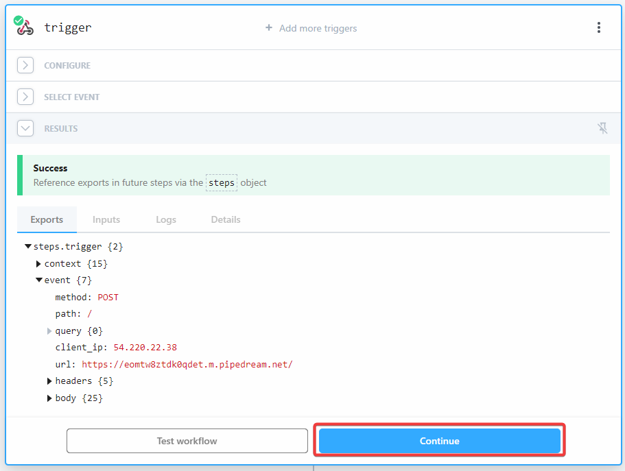
Task: Toggle the pin icon in Results header
Action: coord(602,128)
